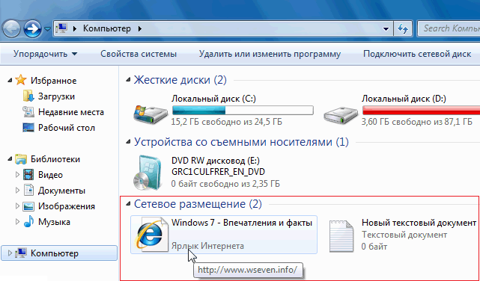Click Рабочий стол icon
Image resolution: width=480 pixels, height=281 pixels.
click(x=28, y=128)
